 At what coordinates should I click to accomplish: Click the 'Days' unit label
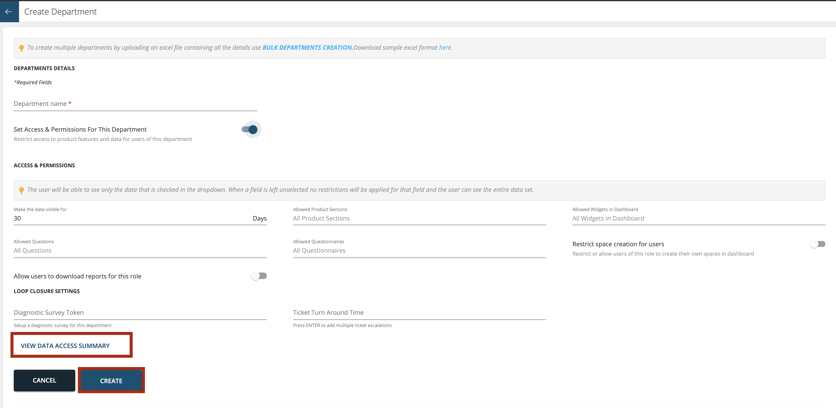260,218
